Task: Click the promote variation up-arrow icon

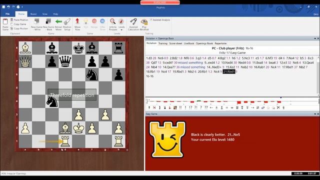Action: tap(149, 107)
